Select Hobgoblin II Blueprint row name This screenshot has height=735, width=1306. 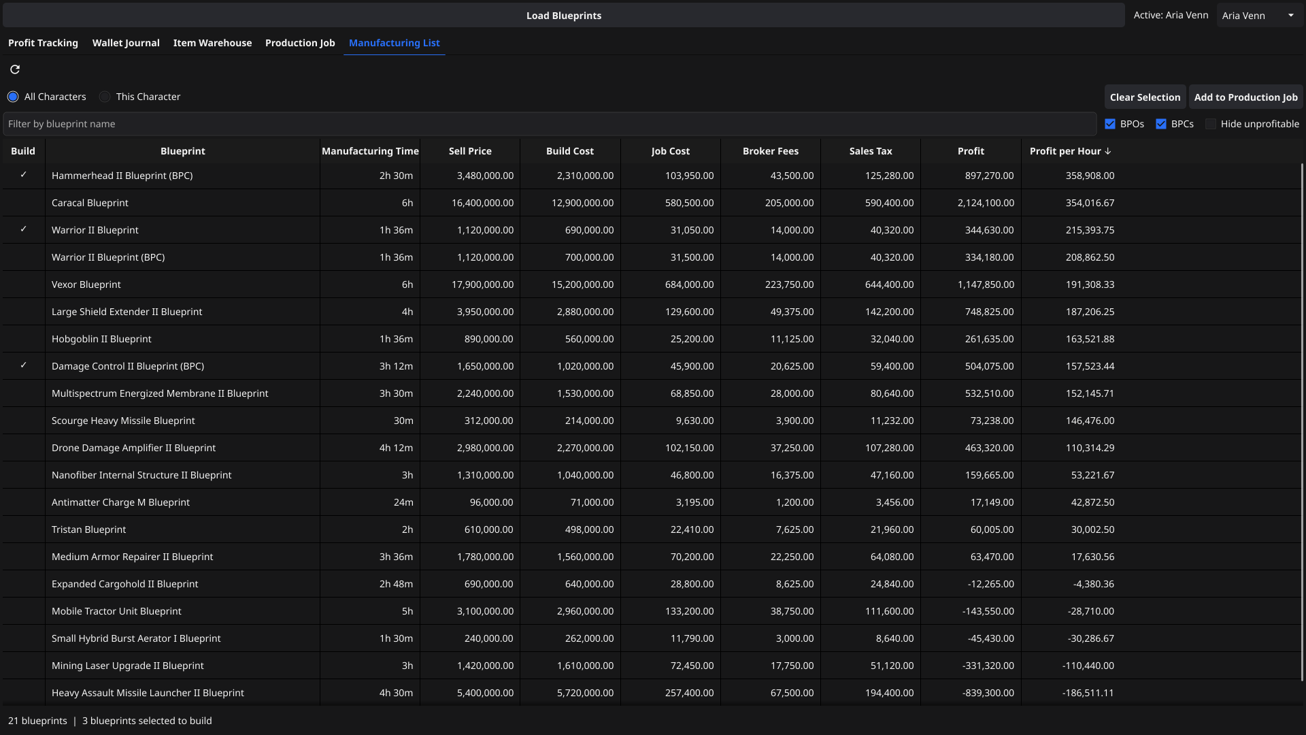pos(101,339)
